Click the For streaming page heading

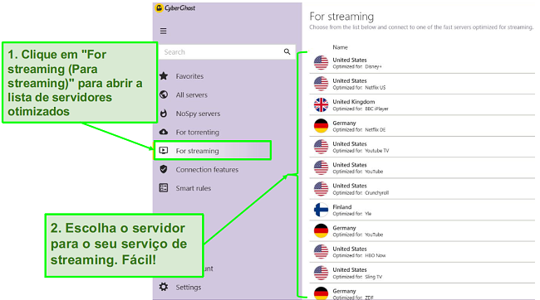[x=341, y=17]
